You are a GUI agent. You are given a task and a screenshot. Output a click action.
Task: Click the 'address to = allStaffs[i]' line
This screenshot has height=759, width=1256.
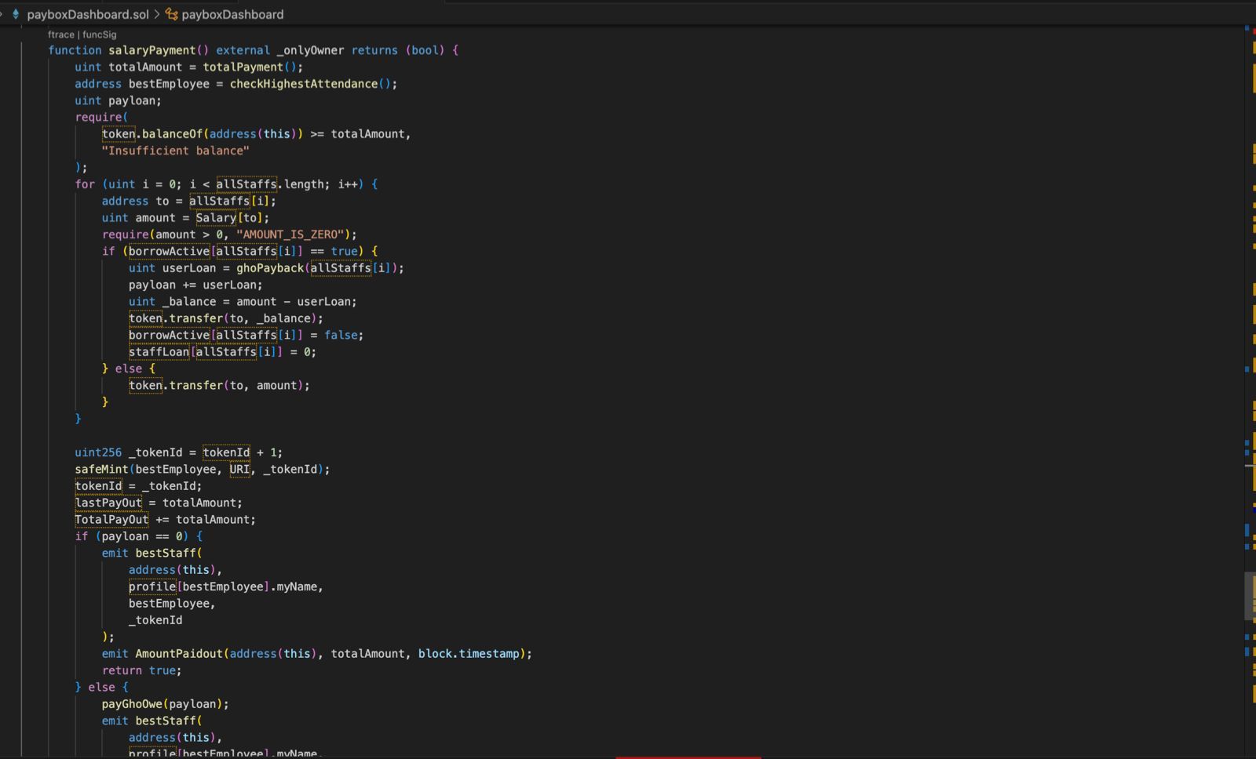[x=188, y=202]
